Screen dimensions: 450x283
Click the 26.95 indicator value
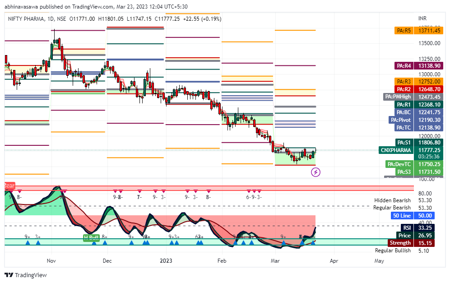pos(425,235)
